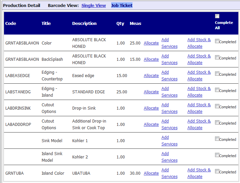Check Completed for the Sink Model row
Image resolution: width=240 pixels, height=183 pixels.
point(217,139)
